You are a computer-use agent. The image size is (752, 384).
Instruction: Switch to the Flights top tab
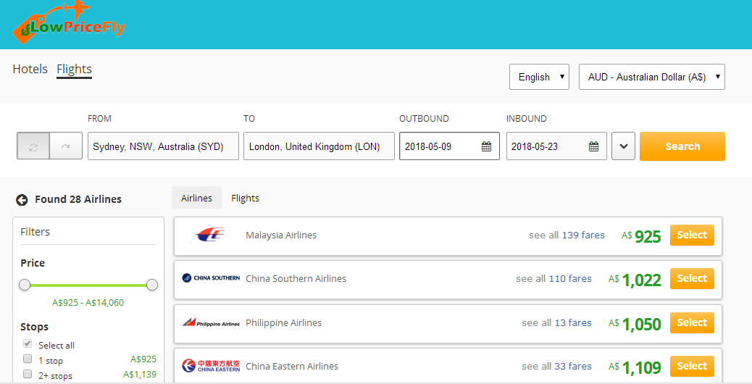[x=75, y=69]
